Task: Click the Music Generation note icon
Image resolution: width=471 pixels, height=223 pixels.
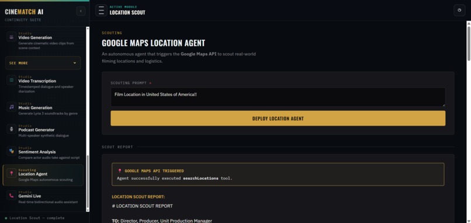Action: [12, 107]
